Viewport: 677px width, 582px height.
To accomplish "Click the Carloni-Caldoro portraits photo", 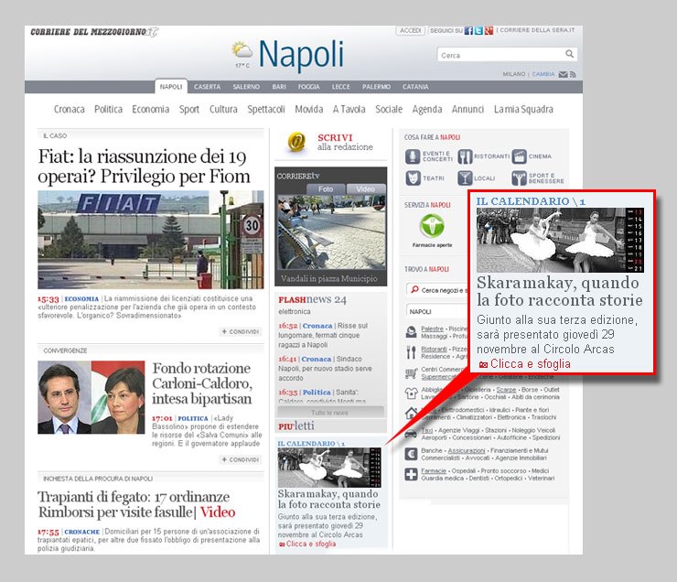I will [91, 397].
